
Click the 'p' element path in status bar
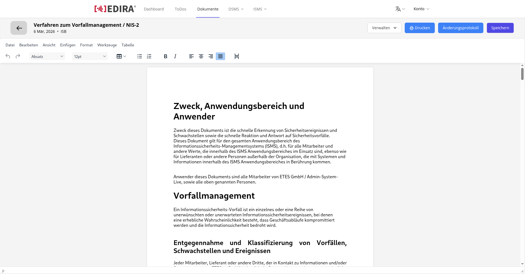point(3,271)
